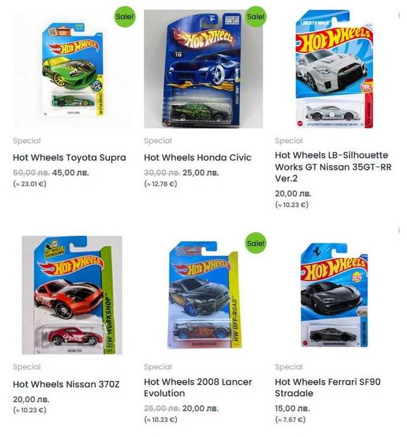This screenshot has height=437, width=407.
Task: Open the Hot Wheels Toyota Supra title link
Action: point(69,158)
